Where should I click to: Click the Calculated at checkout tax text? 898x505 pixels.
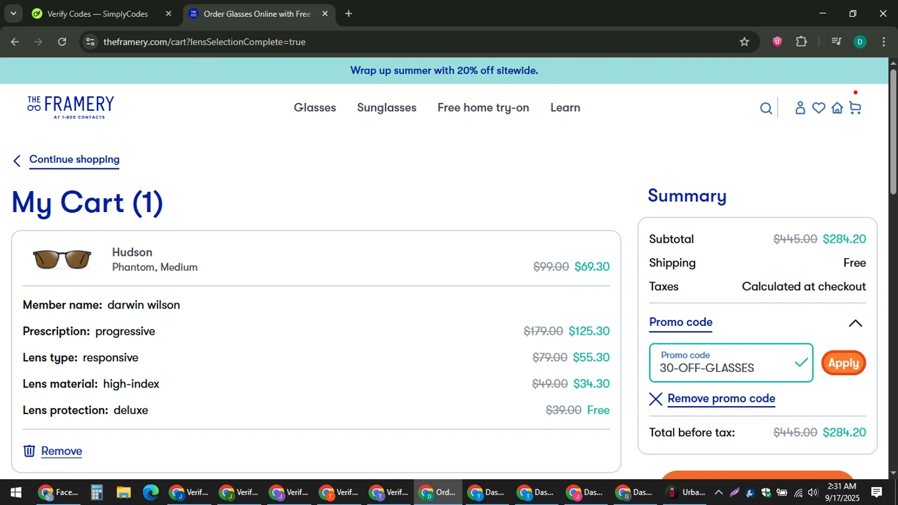click(x=804, y=286)
